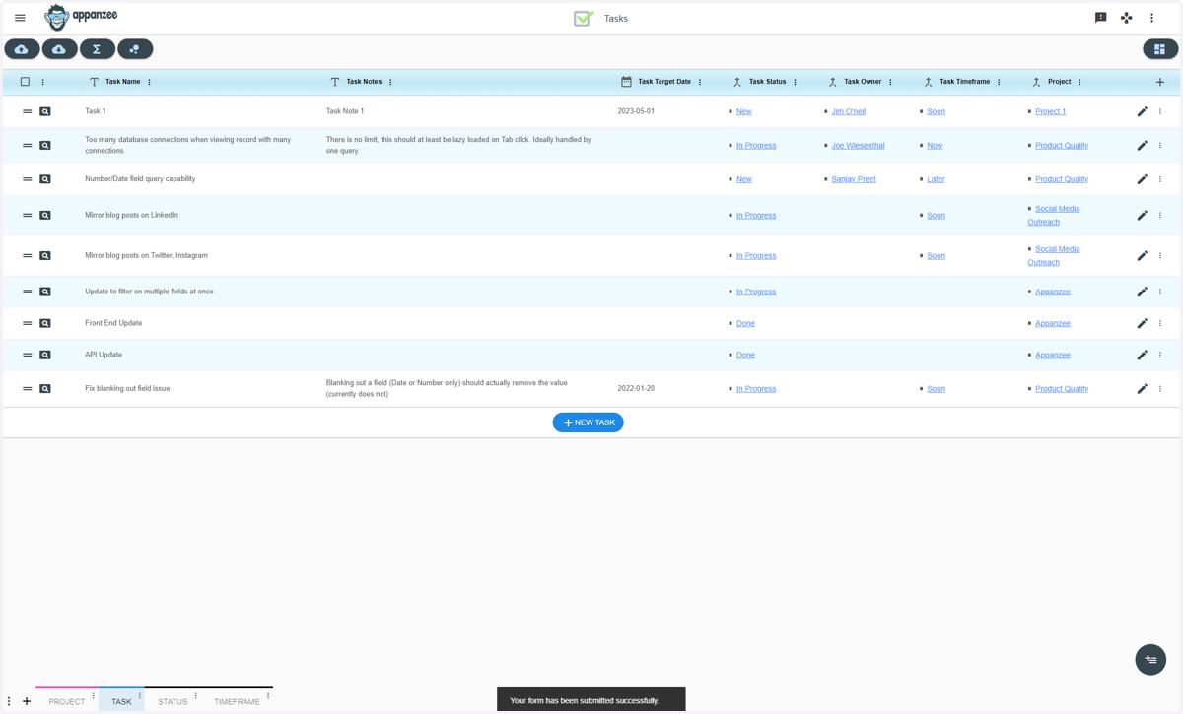Click the Later timeframe link
The height and width of the screenshot is (714, 1183).
936,179
